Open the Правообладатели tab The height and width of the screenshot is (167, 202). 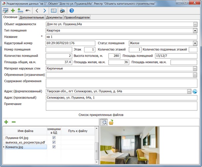tap(77, 17)
